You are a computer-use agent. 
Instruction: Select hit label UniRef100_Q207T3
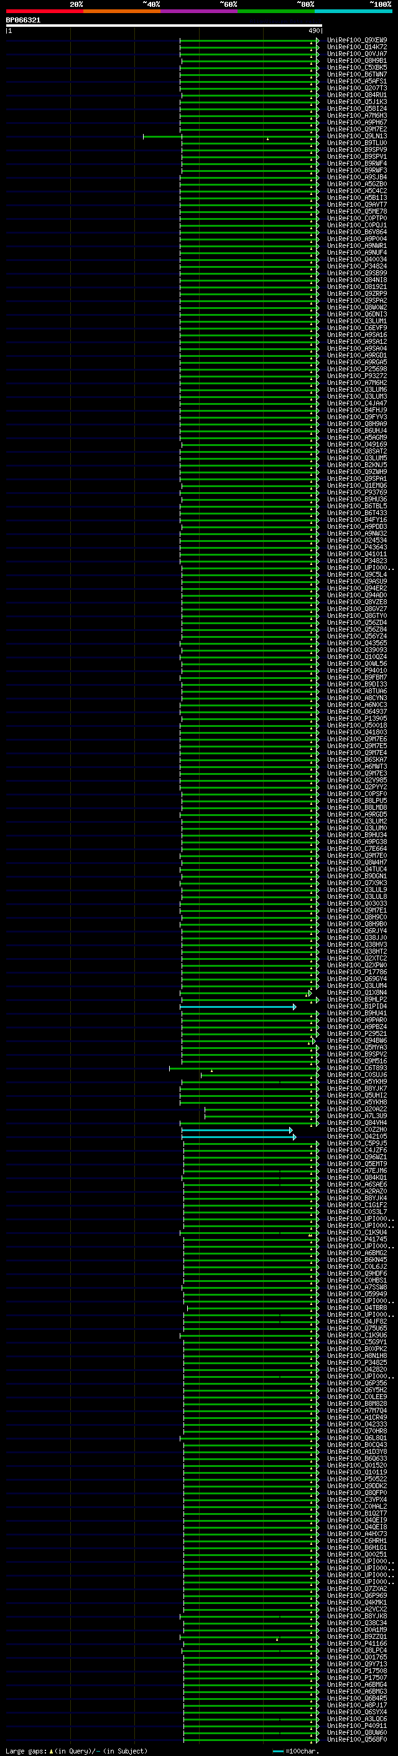pyautogui.click(x=357, y=88)
